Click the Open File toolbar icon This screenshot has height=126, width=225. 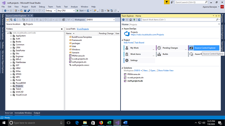pyautogui.click(x=21, y=11)
